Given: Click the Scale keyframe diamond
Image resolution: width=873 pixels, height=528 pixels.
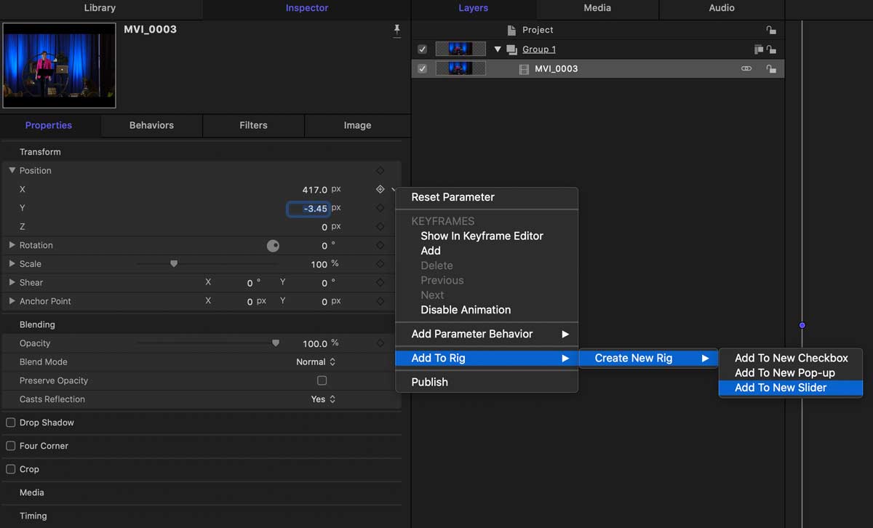Looking at the screenshot, I should pyautogui.click(x=380, y=264).
